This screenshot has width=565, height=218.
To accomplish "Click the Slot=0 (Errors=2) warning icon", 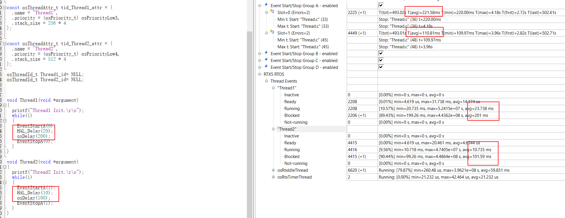I will [x=272, y=11].
